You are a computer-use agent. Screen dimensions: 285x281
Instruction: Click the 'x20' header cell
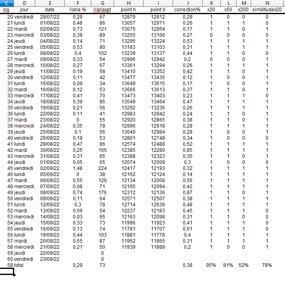pyautogui.click(x=211, y=10)
